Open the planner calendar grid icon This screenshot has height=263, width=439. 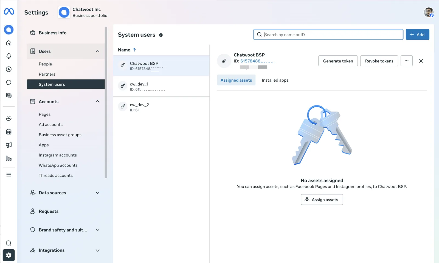click(9, 132)
